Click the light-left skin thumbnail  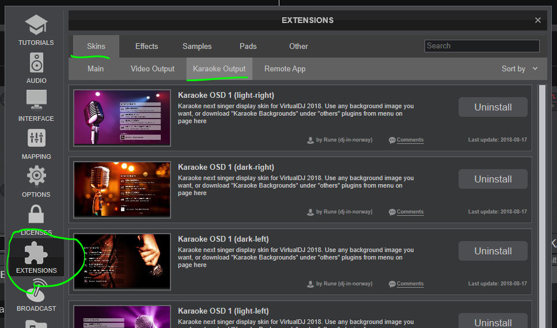pos(122,316)
